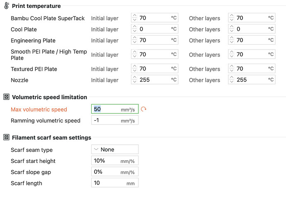Edit SuperTack initial layer temperature value
This screenshot has width=286, height=203.
coord(154,18)
